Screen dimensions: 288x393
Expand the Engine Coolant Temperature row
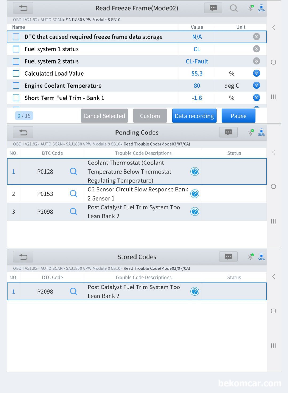[x=256, y=86]
